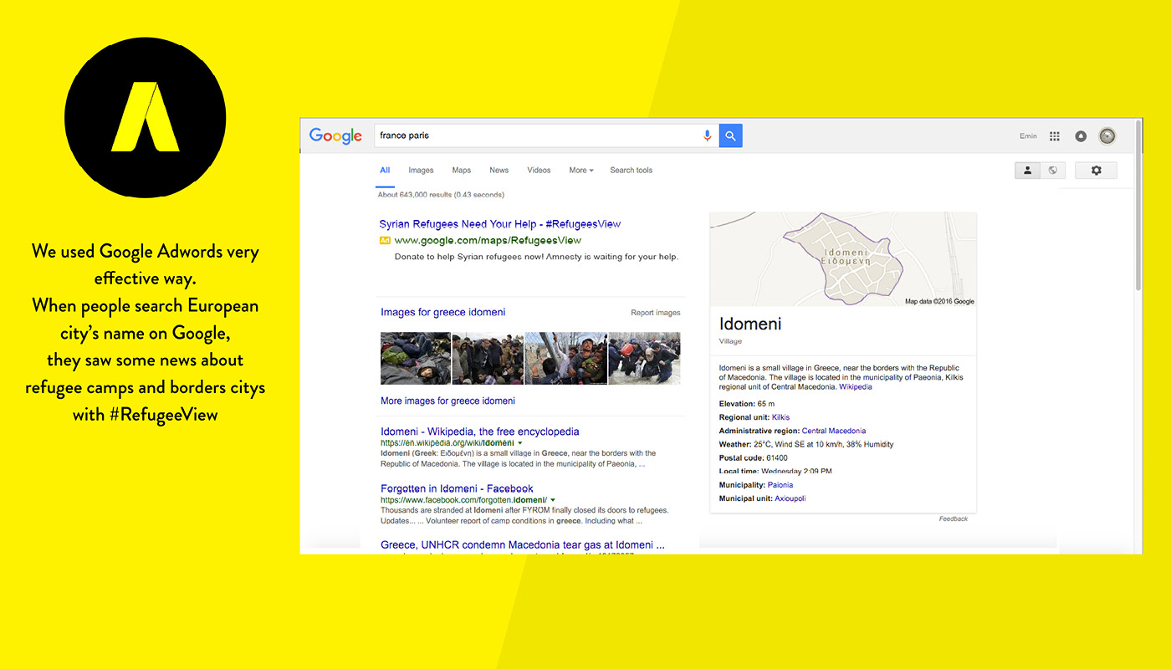Open third Idomeni image thumbnail
The image size is (1171, 669).
565,358
